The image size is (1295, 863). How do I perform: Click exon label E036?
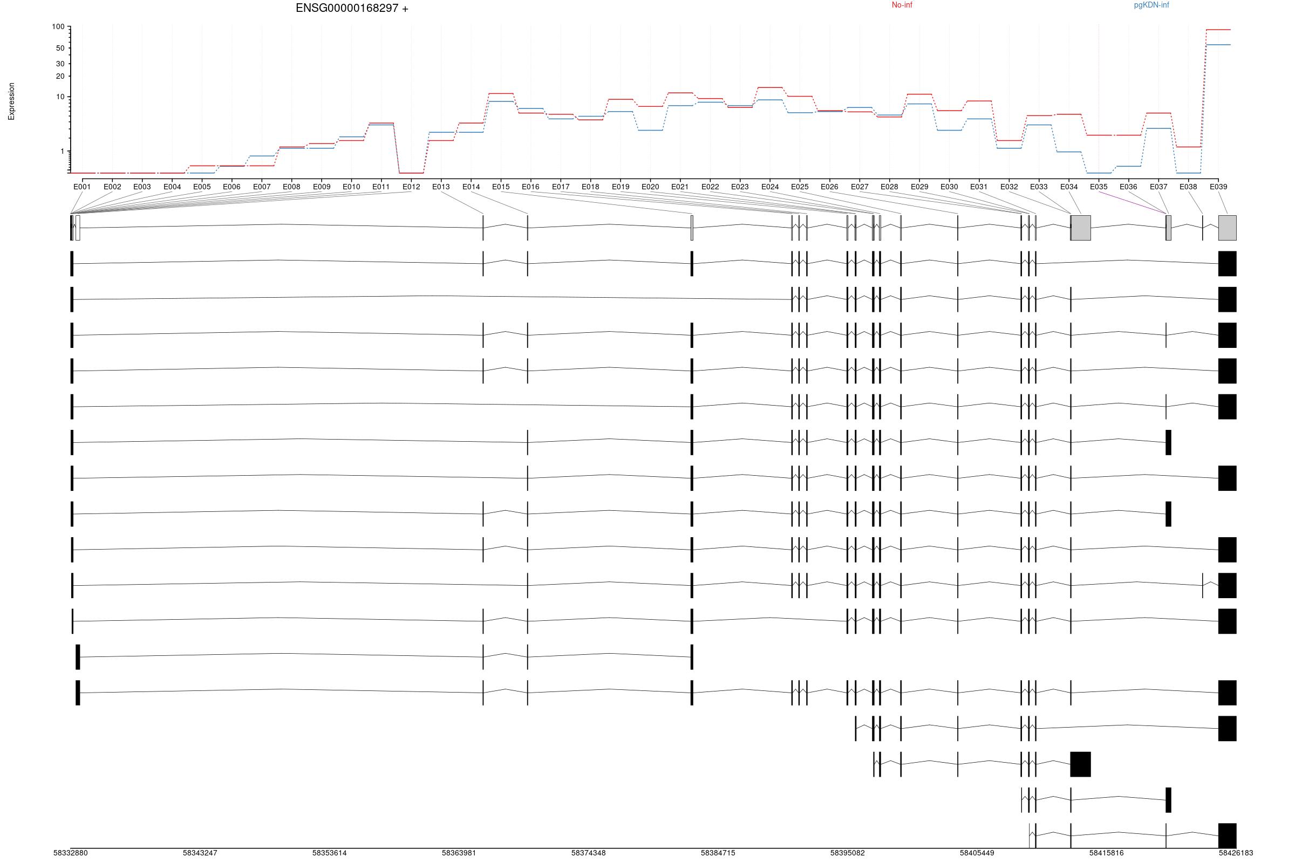1129,187
